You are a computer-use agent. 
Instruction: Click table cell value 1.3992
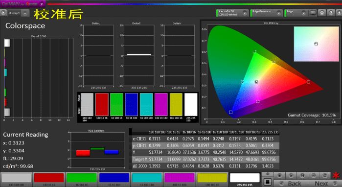coord(155,166)
